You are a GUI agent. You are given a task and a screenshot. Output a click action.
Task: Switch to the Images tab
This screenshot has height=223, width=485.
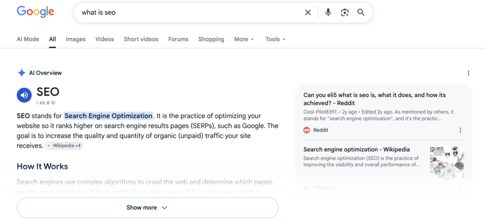click(x=76, y=39)
